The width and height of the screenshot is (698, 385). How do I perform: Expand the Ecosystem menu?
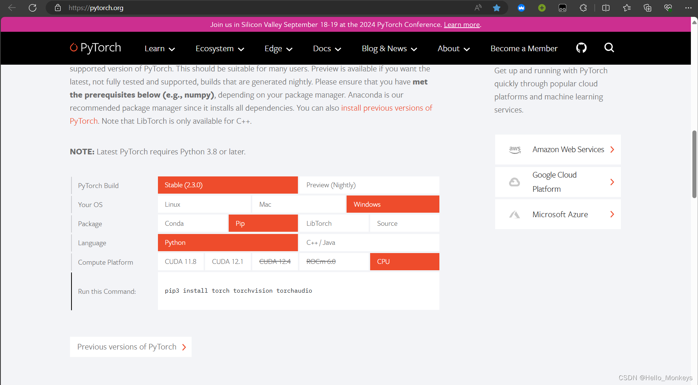(x=220, y=49)
